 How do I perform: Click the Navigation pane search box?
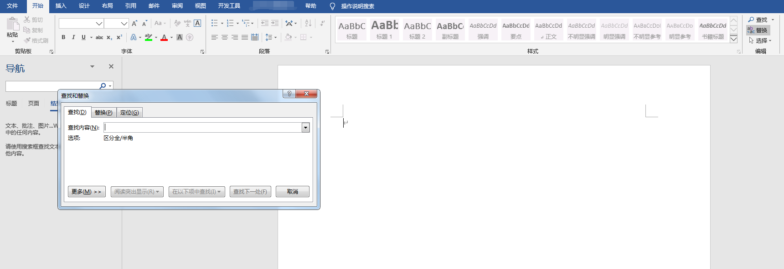click(x=52, y=86)
